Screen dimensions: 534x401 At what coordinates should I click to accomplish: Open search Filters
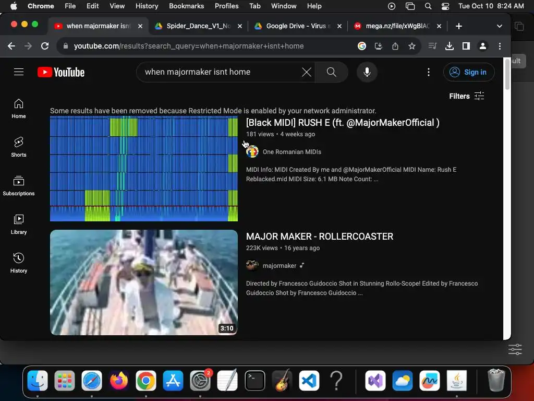[466, 96]
